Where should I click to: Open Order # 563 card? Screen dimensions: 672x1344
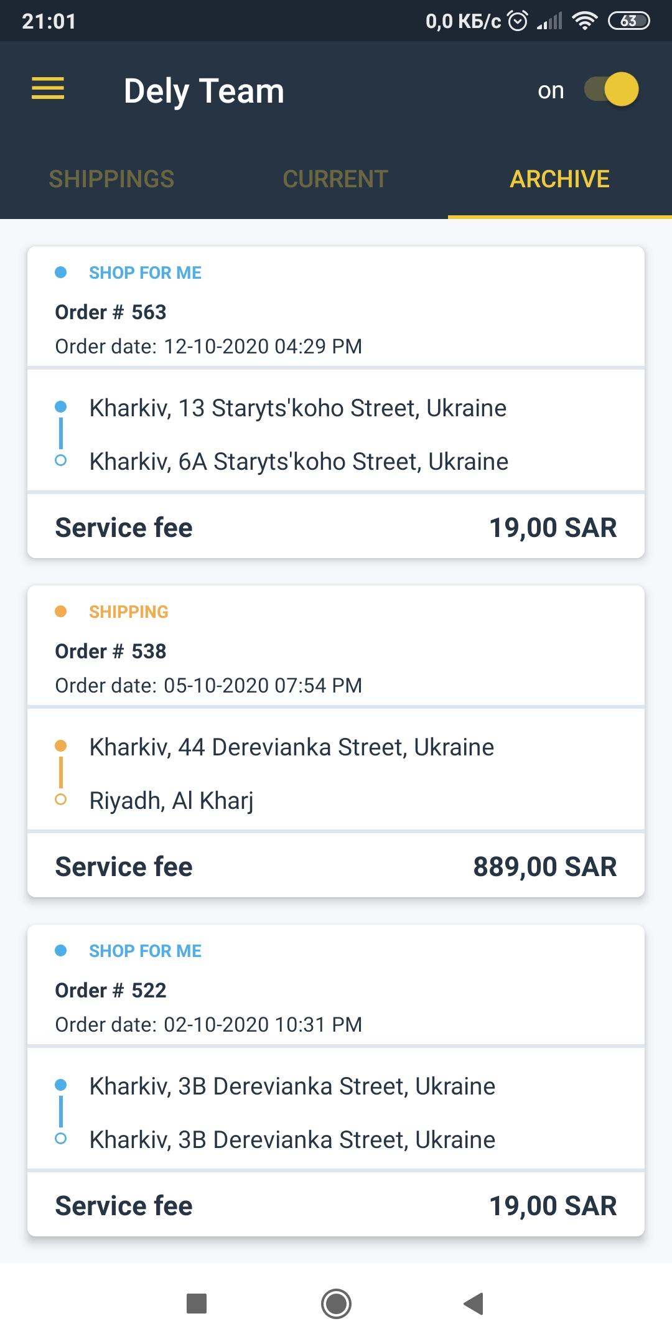(336, 402)
